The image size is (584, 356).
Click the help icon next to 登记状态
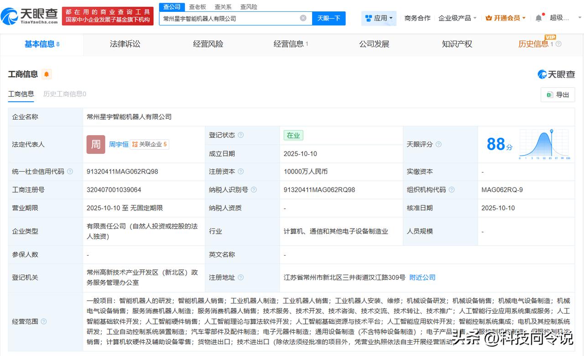tap(241, 135)
